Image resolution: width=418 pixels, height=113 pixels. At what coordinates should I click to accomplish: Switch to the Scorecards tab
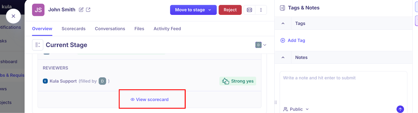click(x=73, y=29)
